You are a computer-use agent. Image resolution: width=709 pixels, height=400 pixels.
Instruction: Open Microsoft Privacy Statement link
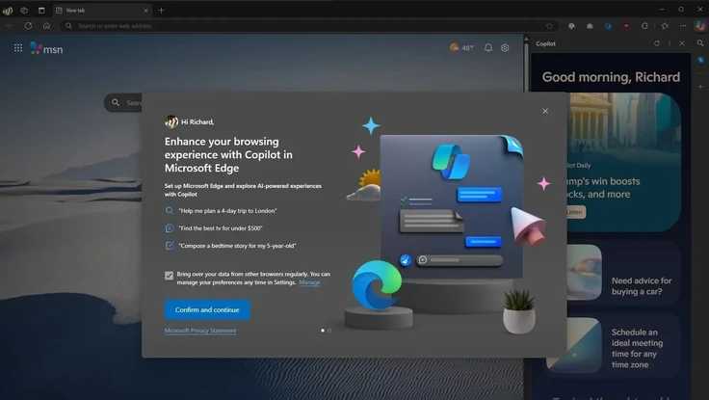tap(200, 331)
